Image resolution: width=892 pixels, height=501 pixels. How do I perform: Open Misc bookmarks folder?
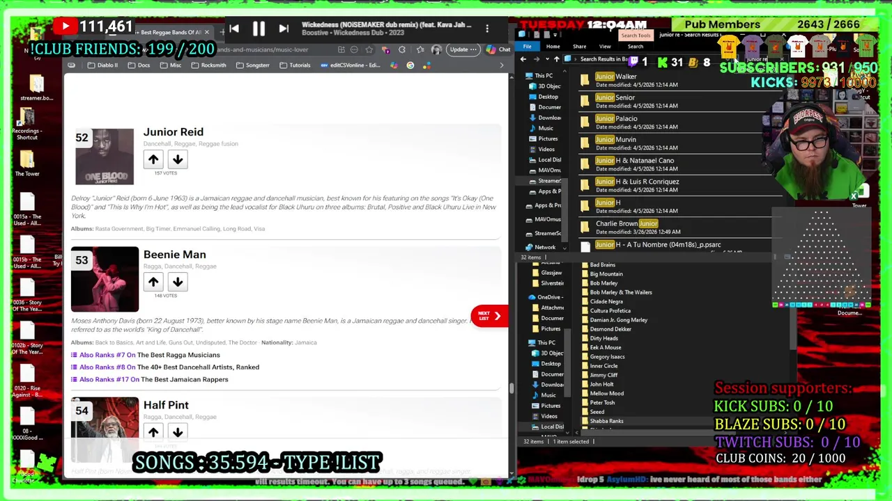click(x=171, y=65)
